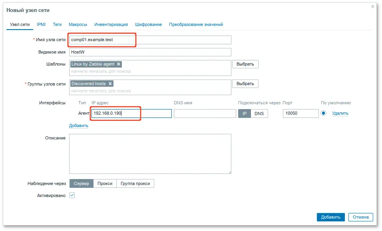The width and height of the screenshot is (382, 231).
Task: Open the Шифрование tab
Action: click(148, 24)
